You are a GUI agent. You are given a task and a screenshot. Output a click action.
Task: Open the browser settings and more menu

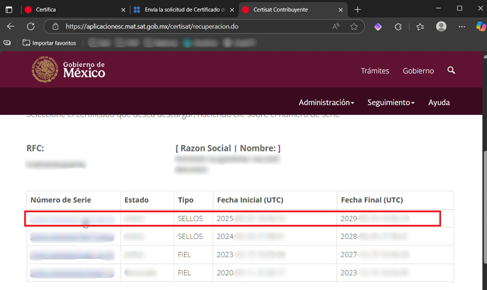pos(462,26)
